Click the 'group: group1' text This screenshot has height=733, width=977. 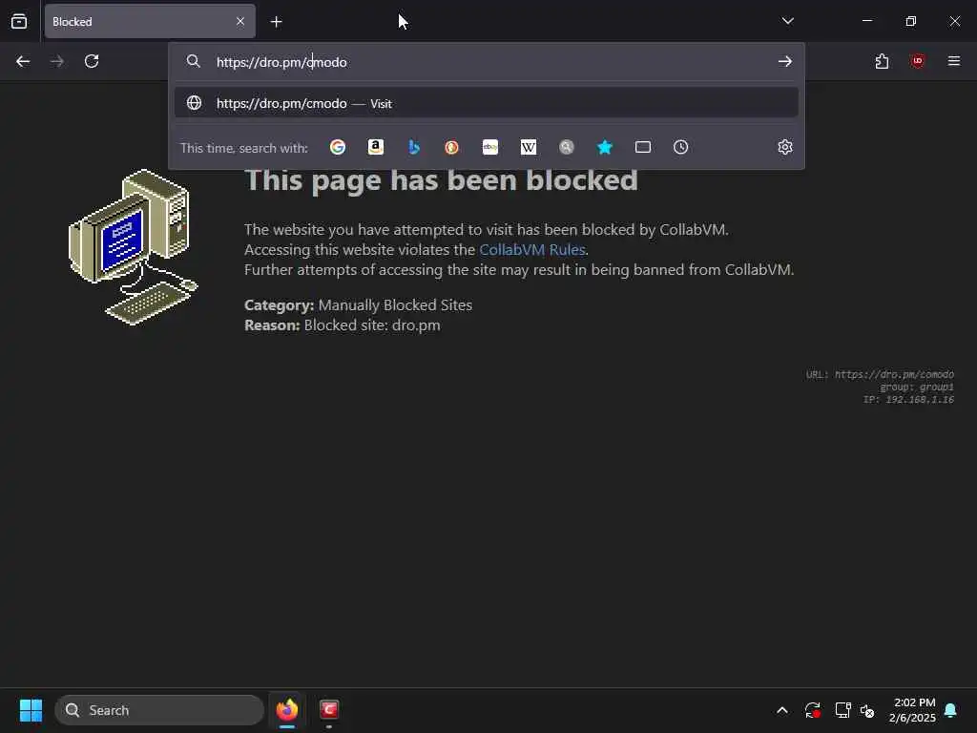(917, 387)
